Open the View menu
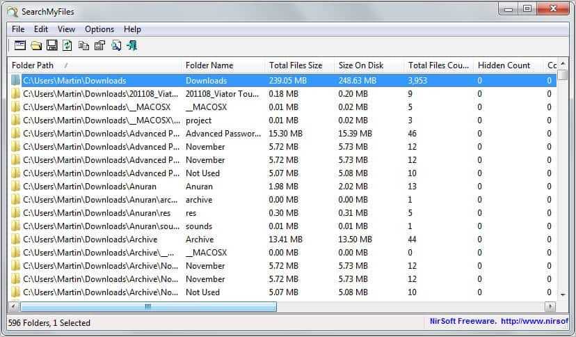 (67, 29)
